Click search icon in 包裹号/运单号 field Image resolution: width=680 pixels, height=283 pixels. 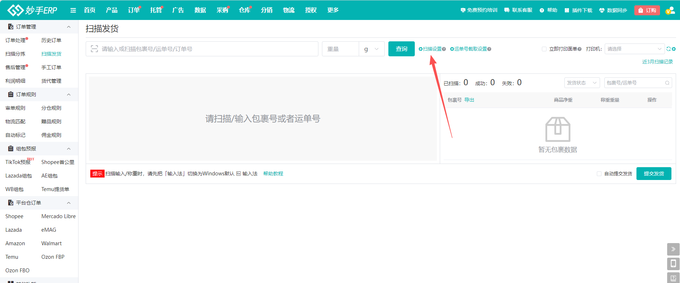click(x=667, y=83)
